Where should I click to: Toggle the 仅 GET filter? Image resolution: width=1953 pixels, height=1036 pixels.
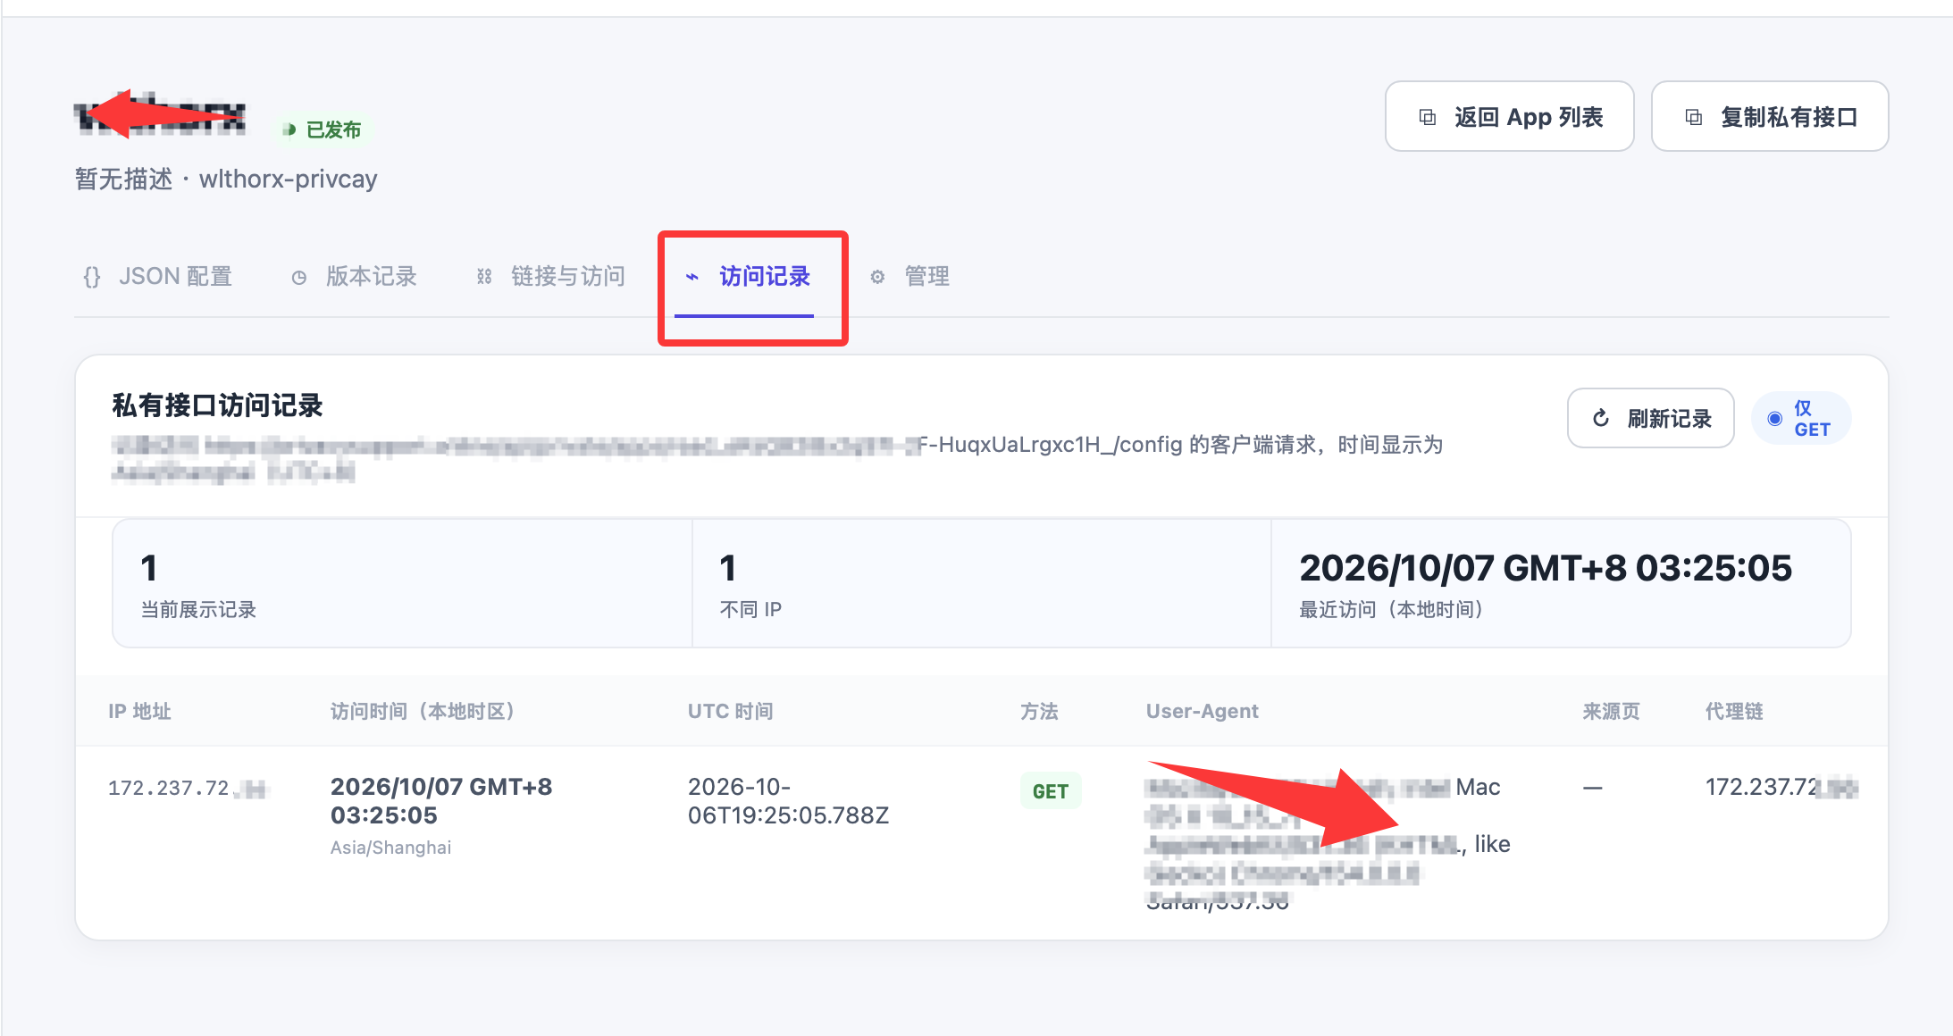(x=1800, y=418)
